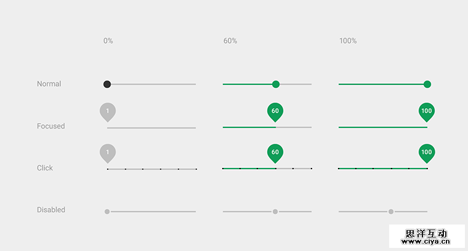This screenshot has height=251, width=468.
Task: Click the green '100' bubble on Click-row slider
Action: [427, 152]
